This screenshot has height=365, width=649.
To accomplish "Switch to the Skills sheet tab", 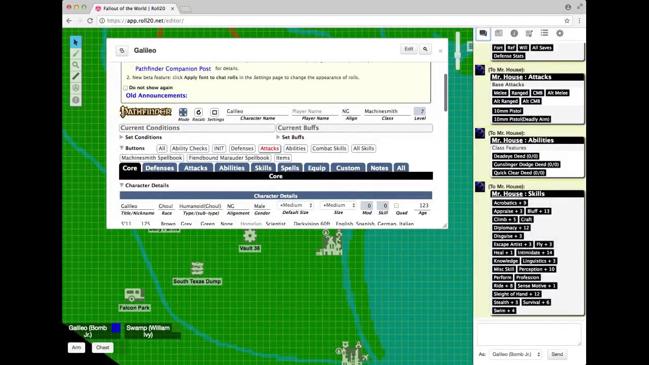I will pos(263,168).
